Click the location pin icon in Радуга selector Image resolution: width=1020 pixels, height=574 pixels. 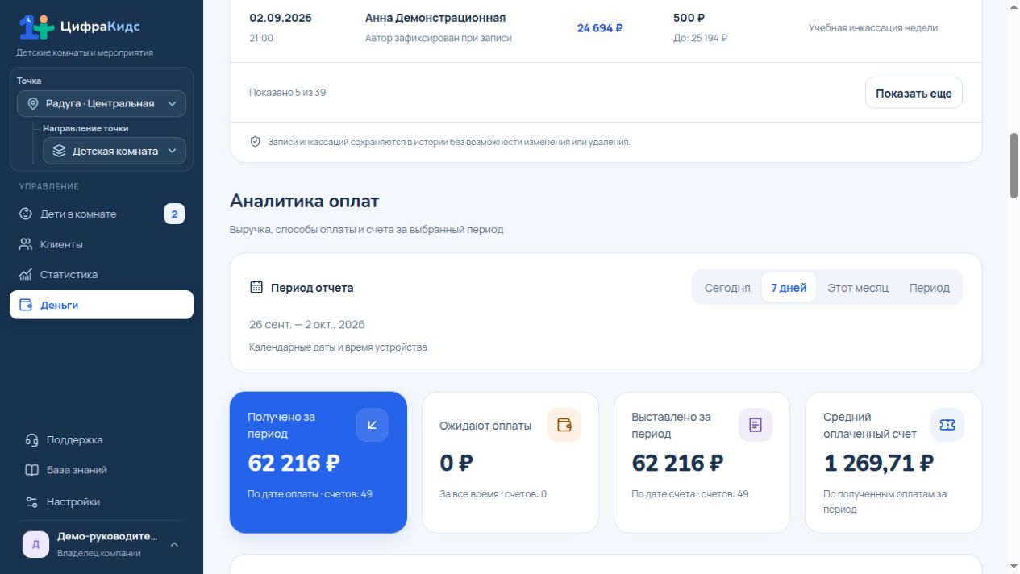(33, 104)
